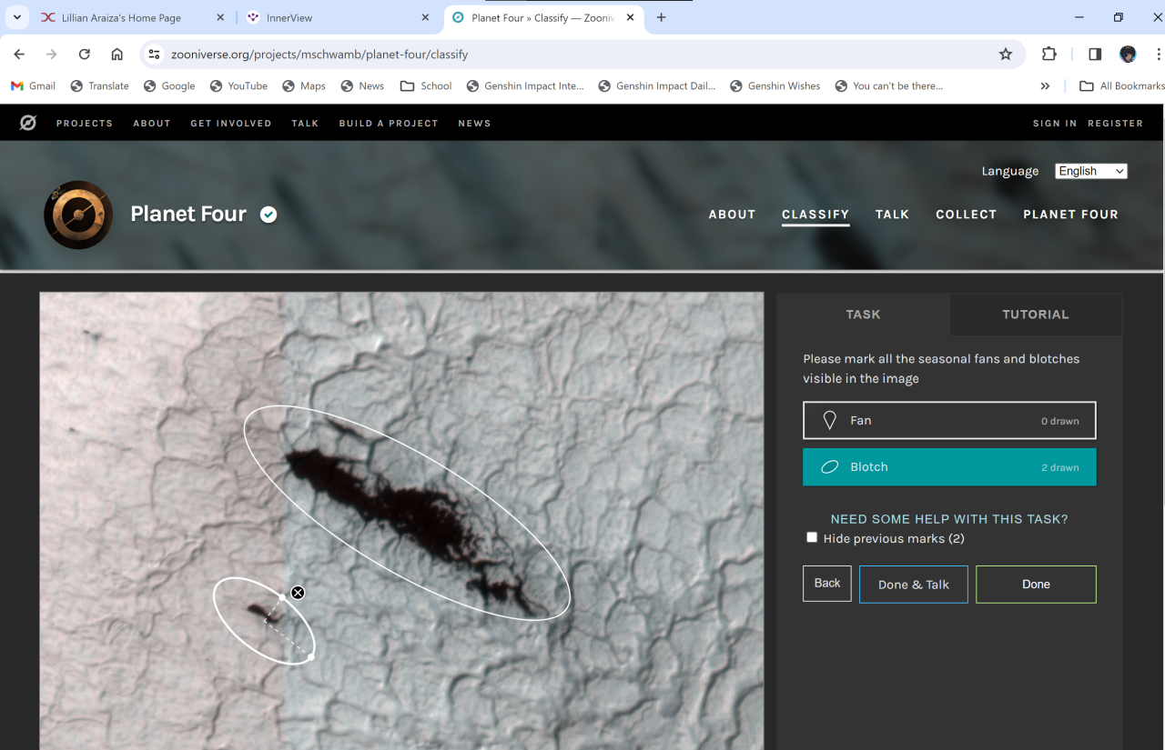
Task: Open the Maps bookmark
Action: click(304, 85)
